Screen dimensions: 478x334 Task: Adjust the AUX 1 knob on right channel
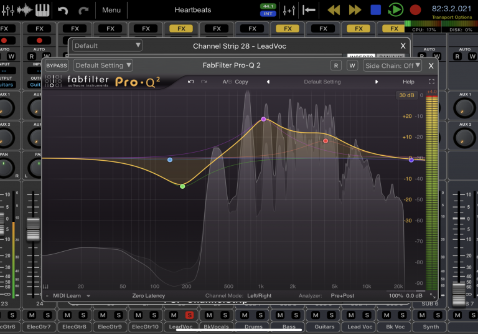pos(464,108)
